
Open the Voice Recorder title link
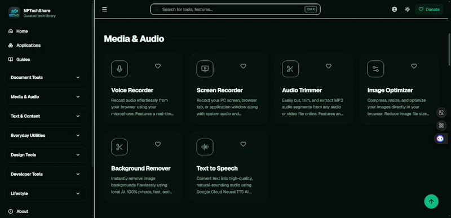(132, 90)
